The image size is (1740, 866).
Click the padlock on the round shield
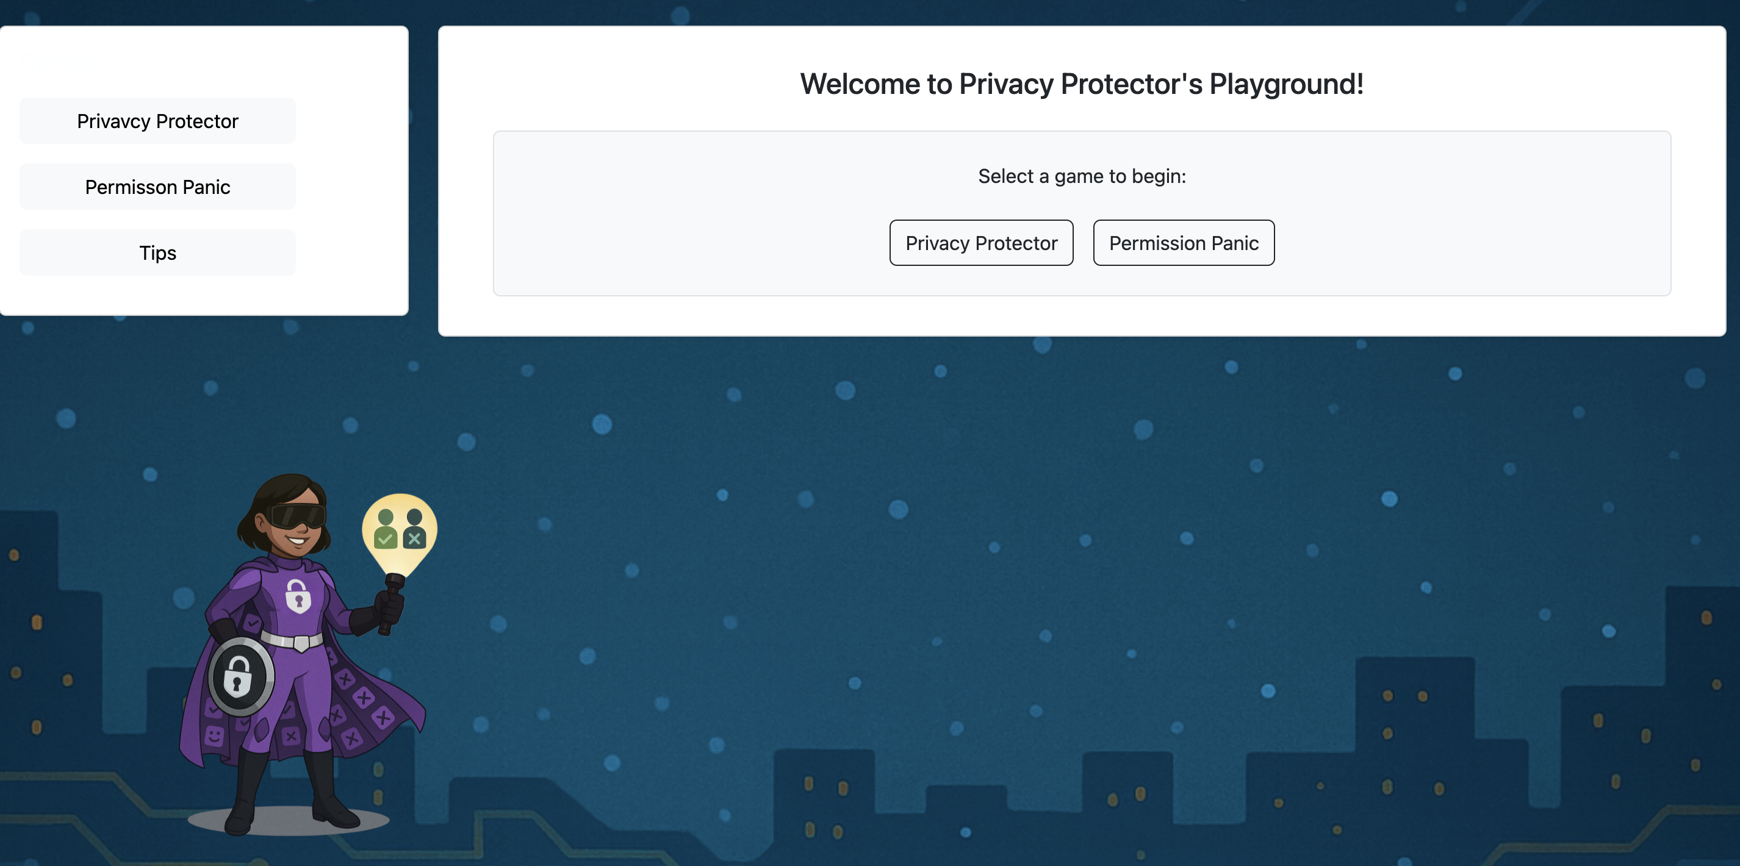coord(238,676)
